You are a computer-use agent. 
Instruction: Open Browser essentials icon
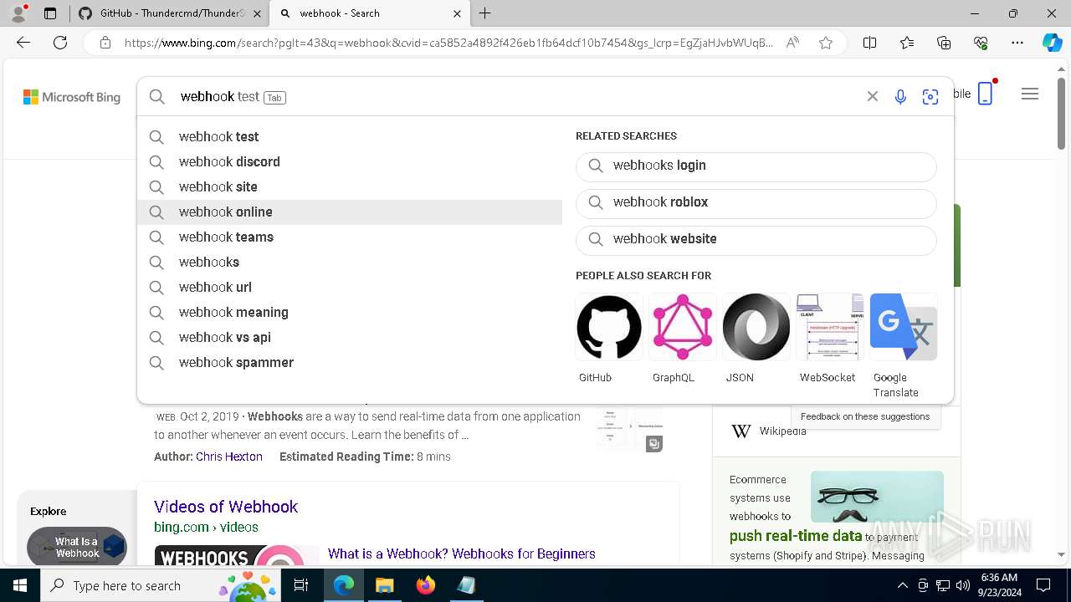(981, 43)
